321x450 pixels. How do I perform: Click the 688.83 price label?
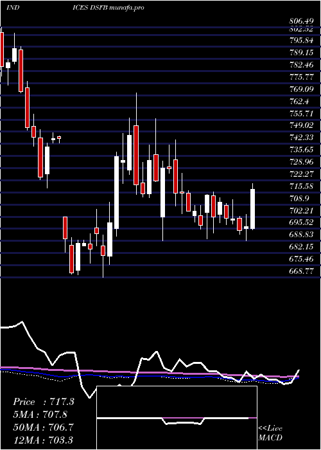(301, 235)
